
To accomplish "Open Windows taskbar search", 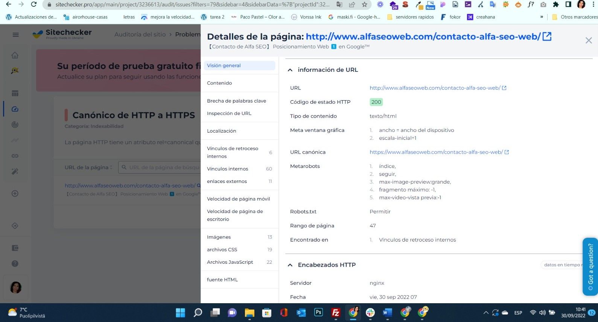I will pyautogui.click(x=198, y=312).
